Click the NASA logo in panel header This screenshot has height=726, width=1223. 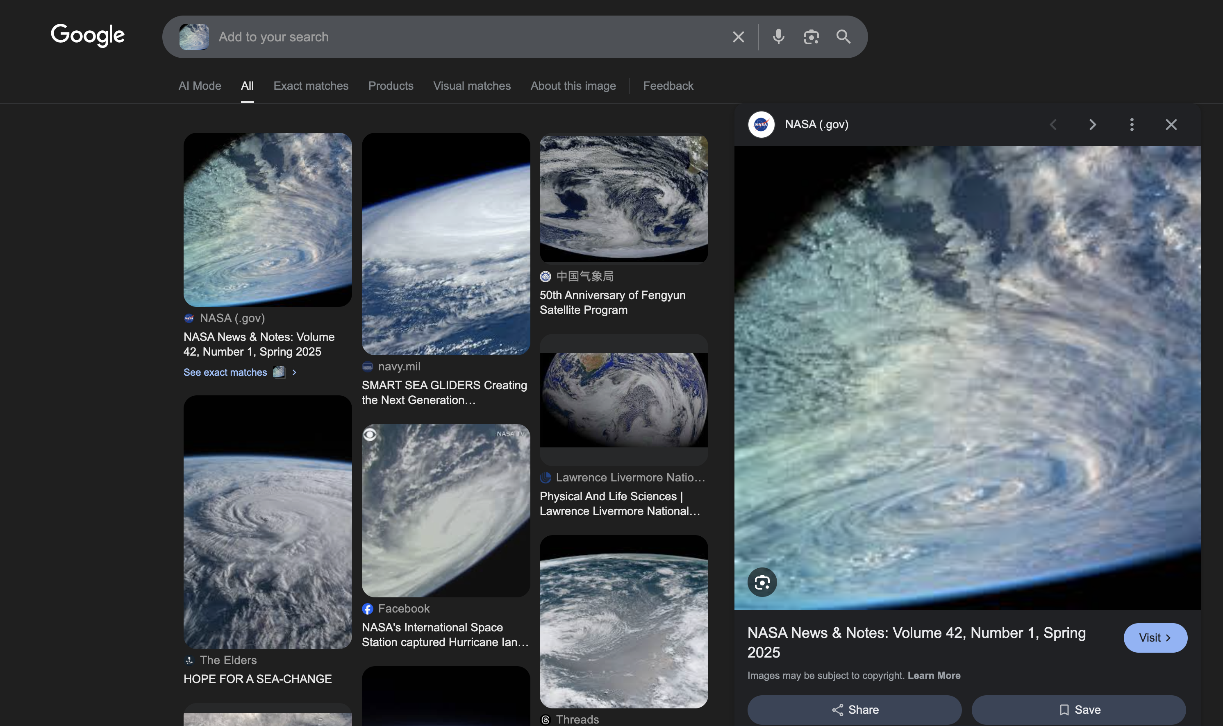pos(761,124)
